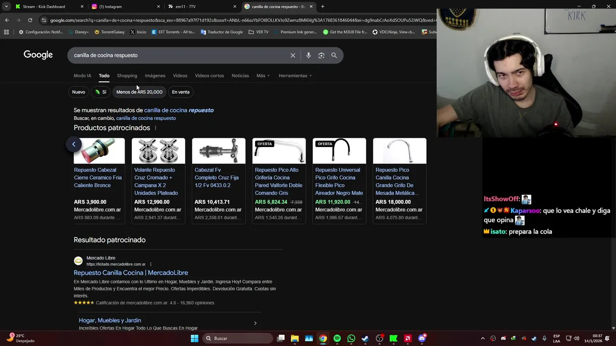Click into the Google search input field

tap(178, 55)
